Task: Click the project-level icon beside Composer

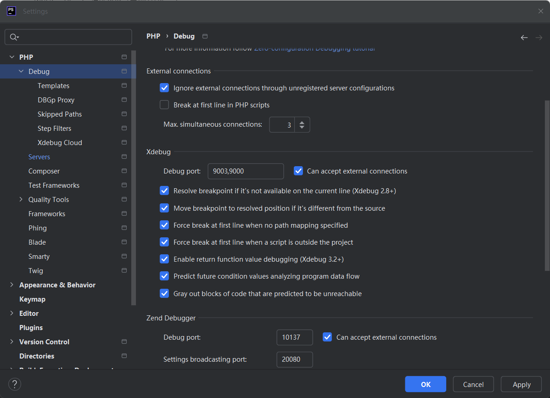Action: (124, 171)
